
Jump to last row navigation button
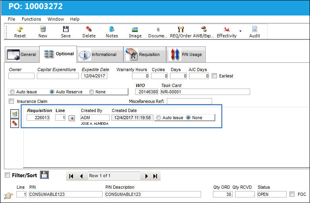click(x=155, y=176)
